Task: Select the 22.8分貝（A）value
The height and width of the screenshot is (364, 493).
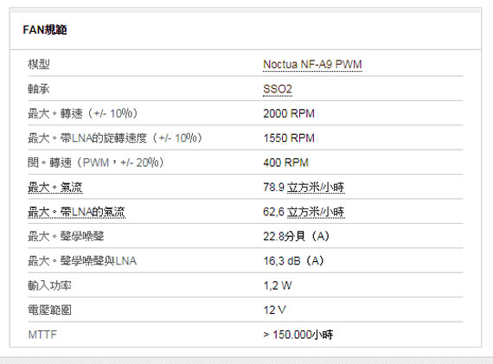Action: (x=297, y=236)
